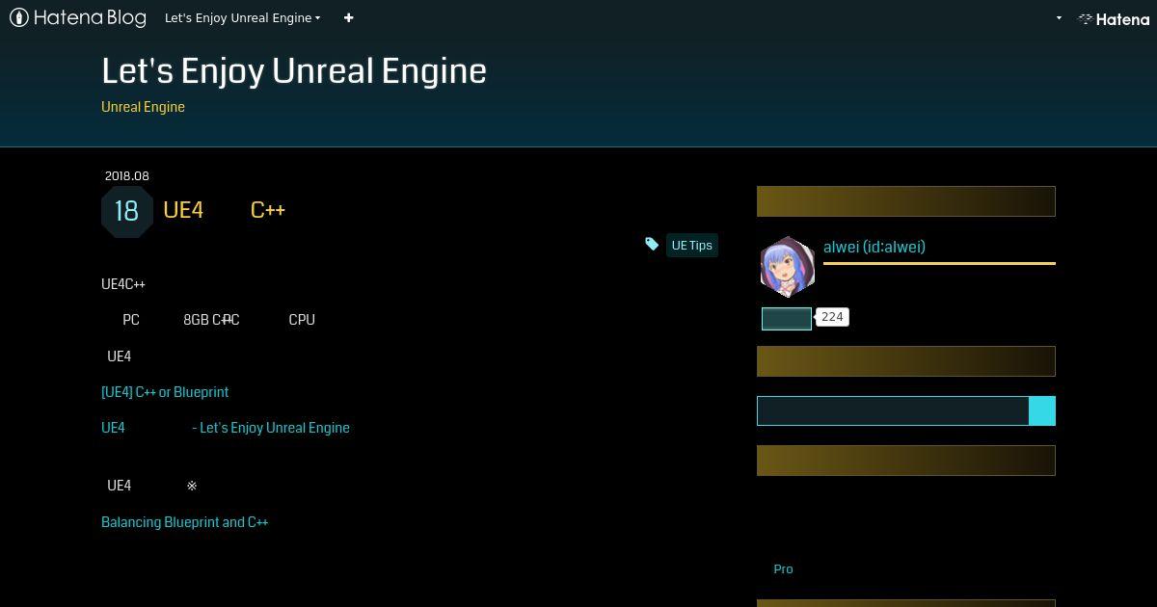Open the [UE4] C++ or Blueprint link
Screen dimensions: 1157x607
tap(165, 392)
